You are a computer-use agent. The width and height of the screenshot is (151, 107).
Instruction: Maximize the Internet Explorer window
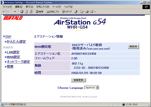(145, 3)
